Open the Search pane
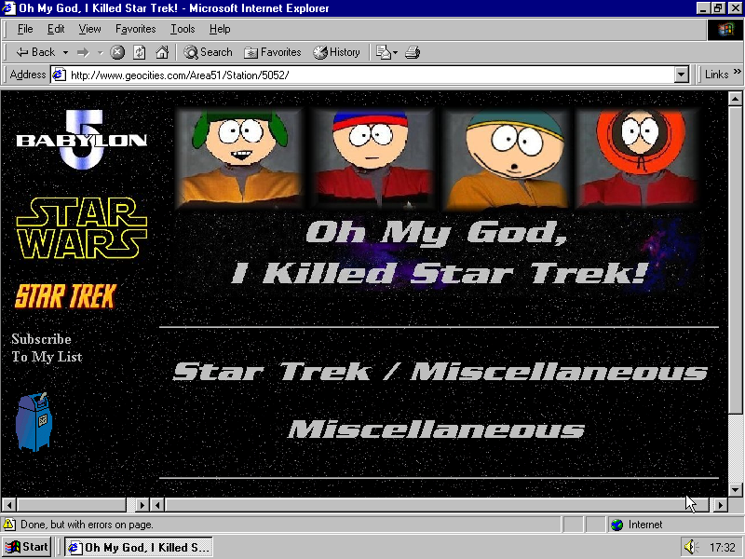745x559 pixels. pyautogui.click(x=208, y=52)
